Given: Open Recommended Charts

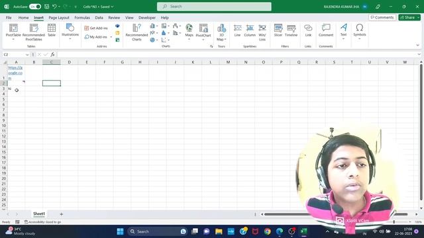Looking at the screenshot, I should click(136, 32).
